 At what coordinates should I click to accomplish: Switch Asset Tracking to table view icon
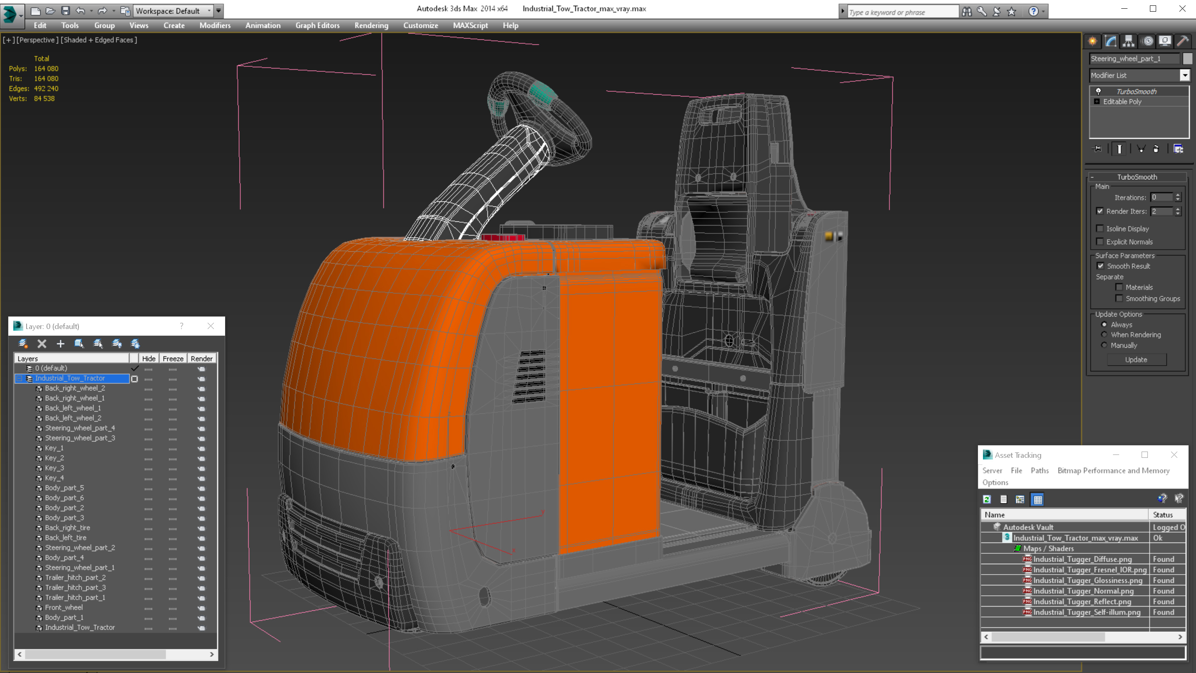click(1037, 499)
